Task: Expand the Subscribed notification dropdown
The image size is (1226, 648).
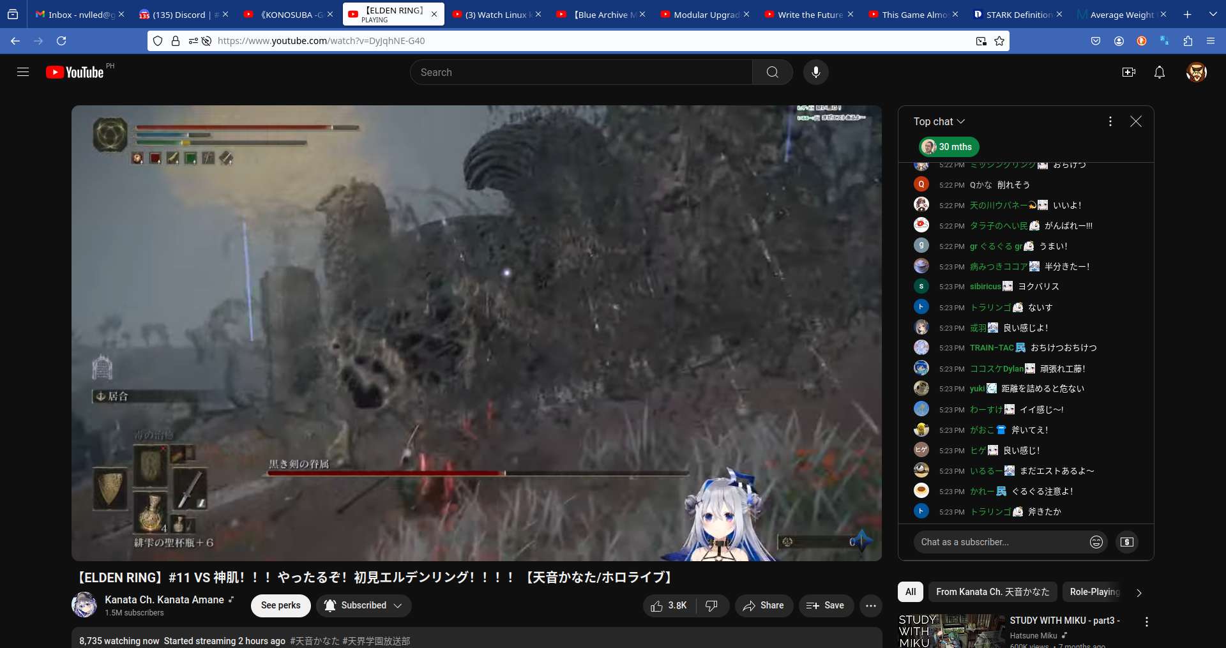Action: click(363, 606)
